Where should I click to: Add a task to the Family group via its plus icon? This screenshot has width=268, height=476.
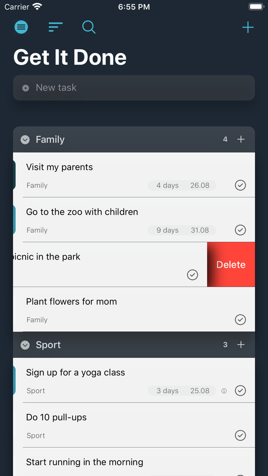click(241, 139)
